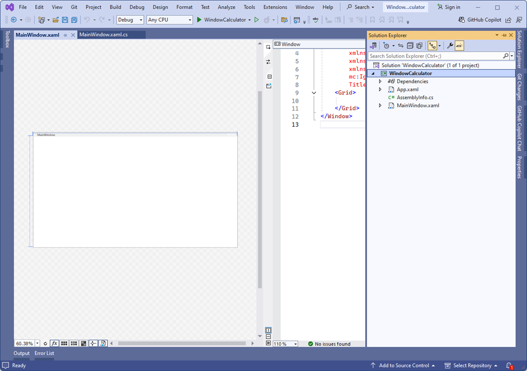The height and width of the screenshot is (371, 527).
Task: Toggle the Snap to Snaplines icon
Action: click(x=93, y=343)
